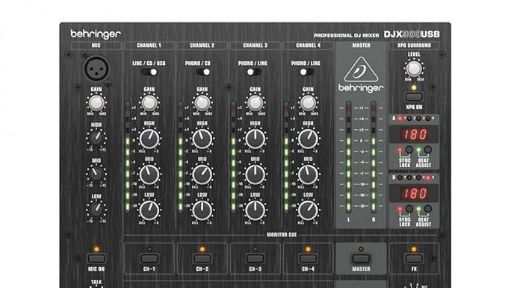Click the Channel 1 LED level meter

click(x=128, y=157)
